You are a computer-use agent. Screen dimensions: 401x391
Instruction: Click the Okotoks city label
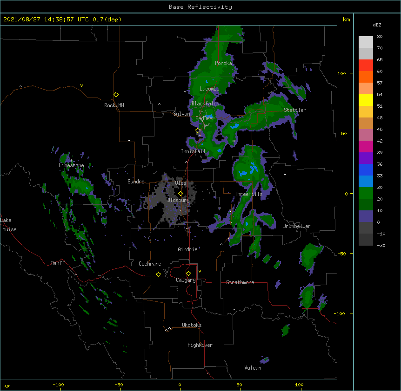[x=192, y=325]
